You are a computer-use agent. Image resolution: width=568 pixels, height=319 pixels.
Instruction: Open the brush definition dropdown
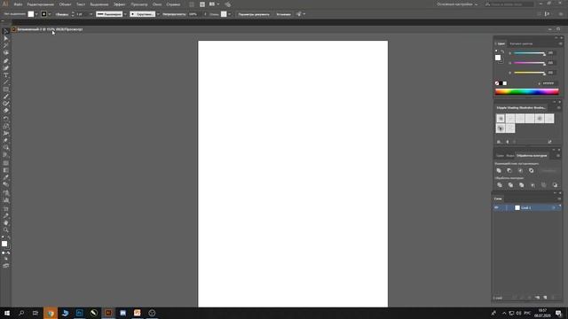pyautogui.click(x=158, y=14)
